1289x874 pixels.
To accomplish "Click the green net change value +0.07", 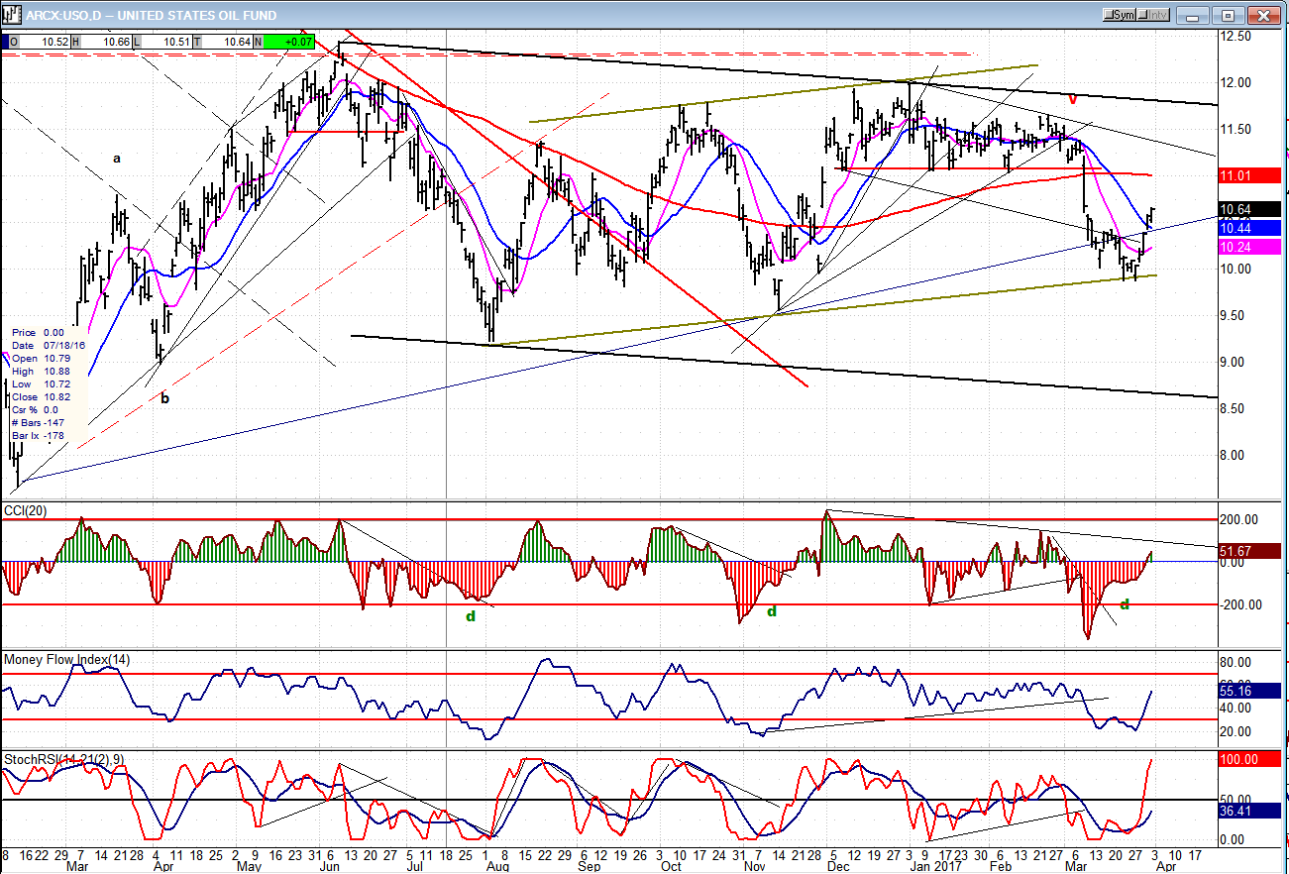I will tap(288, 42).
